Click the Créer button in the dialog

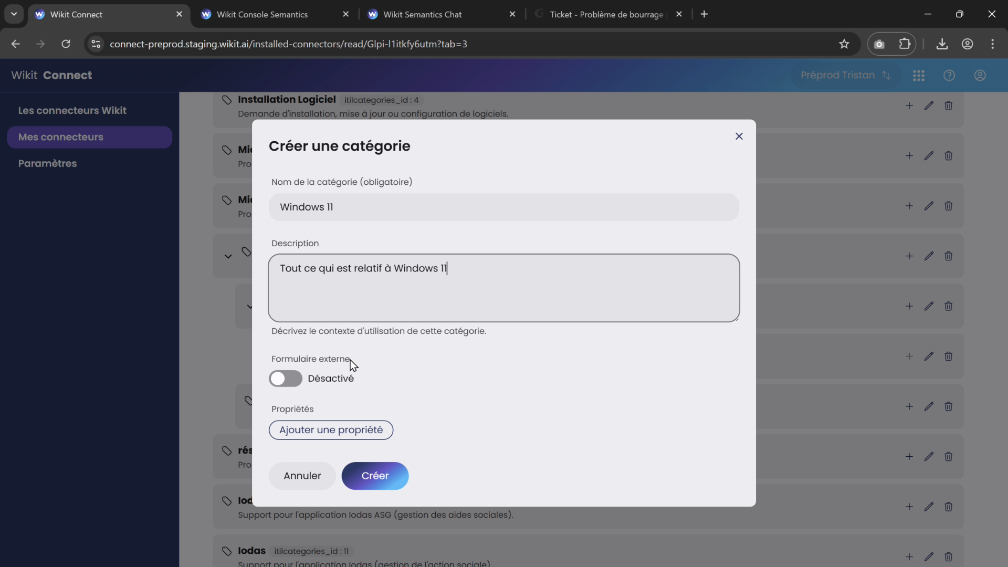coord(375,476)
